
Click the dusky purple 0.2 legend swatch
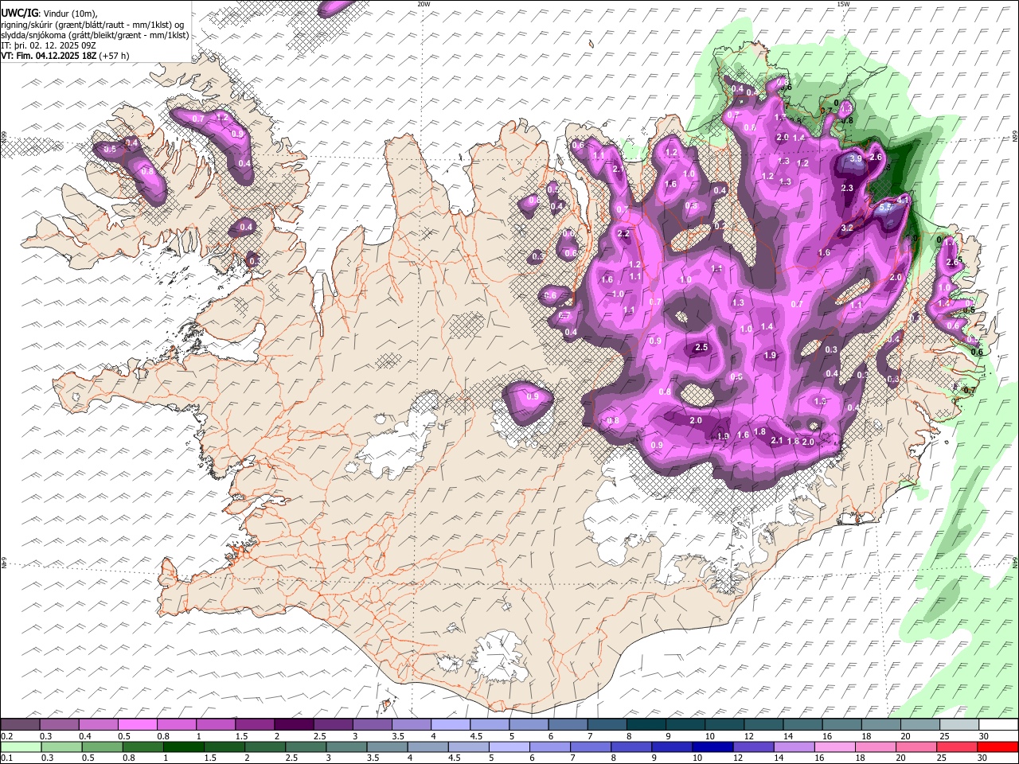point(20,724)
